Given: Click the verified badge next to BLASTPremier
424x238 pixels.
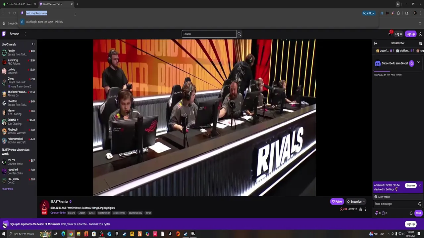Looking at the screenshot, I should (70, 202).
